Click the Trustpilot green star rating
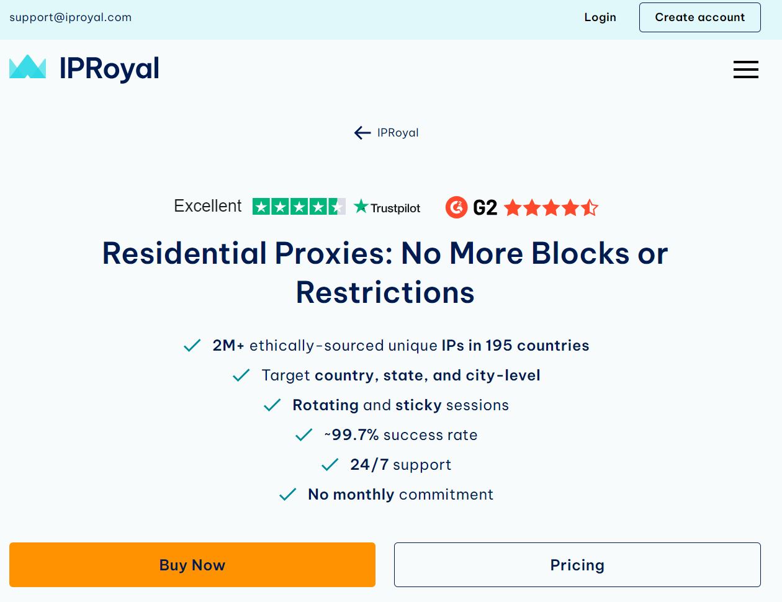 (299, 207)
